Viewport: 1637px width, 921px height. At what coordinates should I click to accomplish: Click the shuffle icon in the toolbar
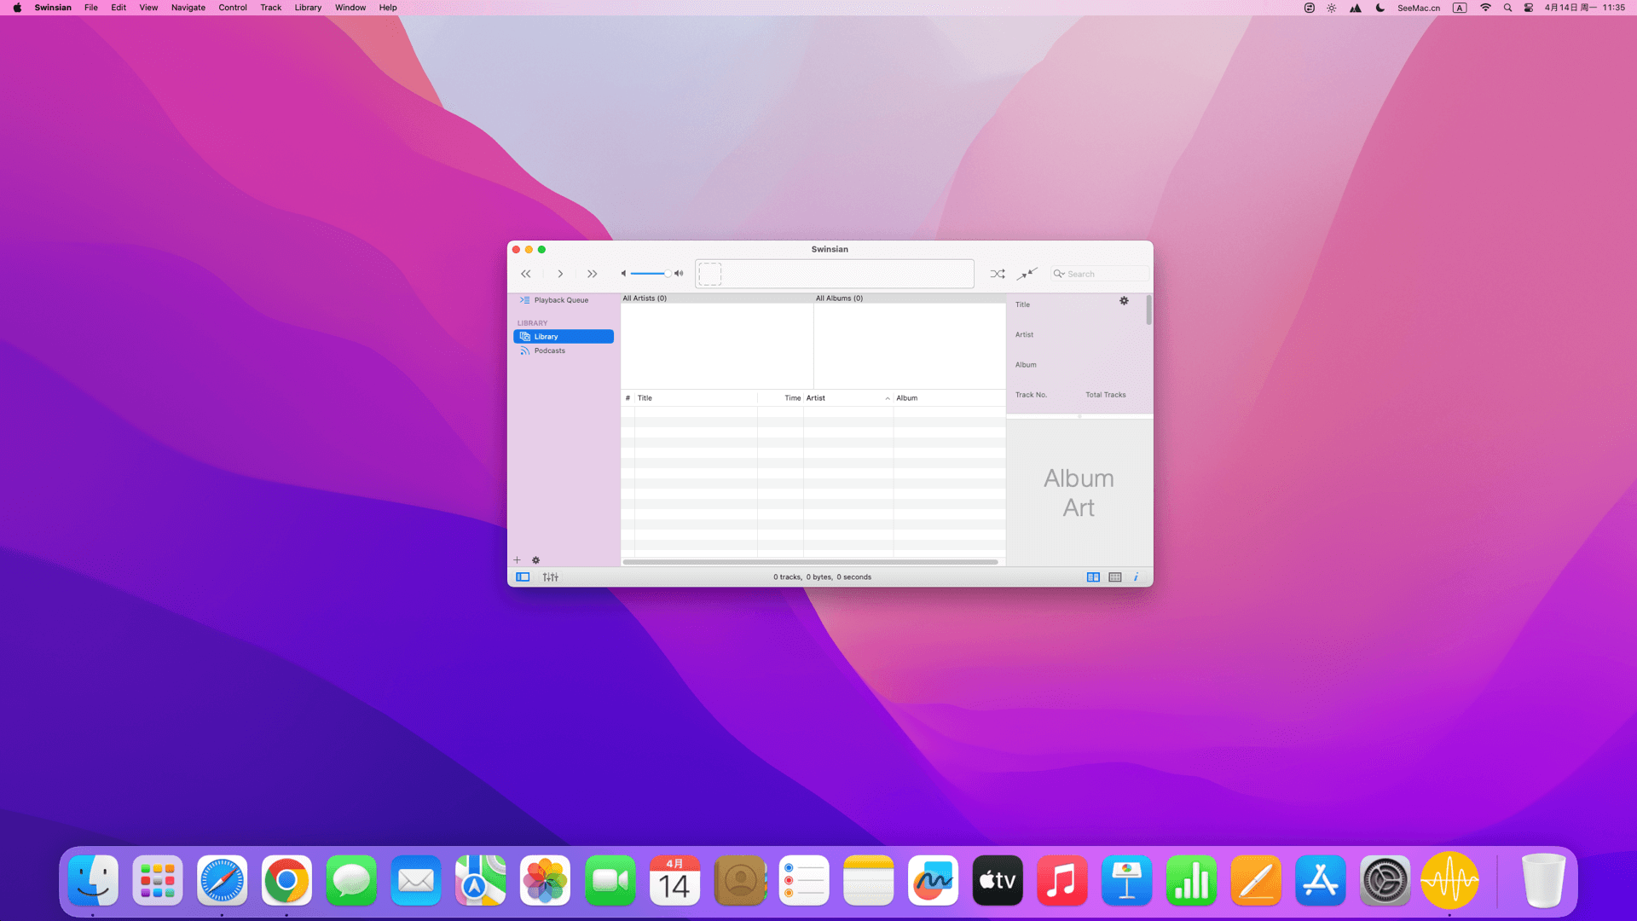click(x=997, y=274)
